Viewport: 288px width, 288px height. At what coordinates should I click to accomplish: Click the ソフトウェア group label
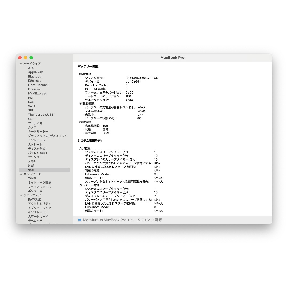[32, 195]
